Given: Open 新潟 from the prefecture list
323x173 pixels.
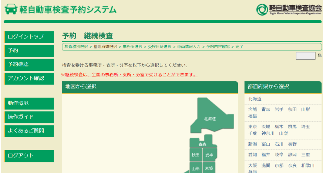Looking at the screenshot, I should click(253, 144).
